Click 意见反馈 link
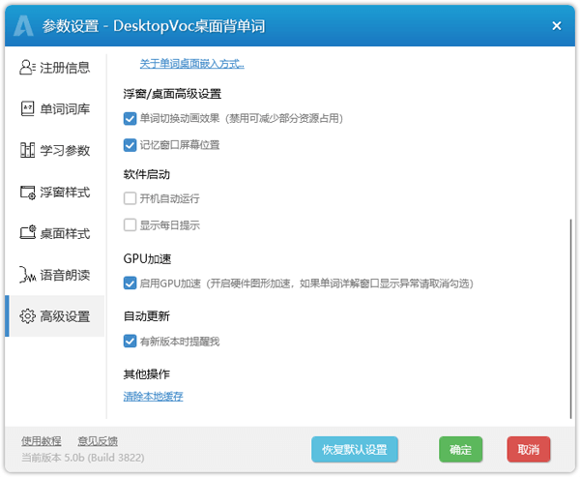The width and height of the screenshot is (580, 477). (98, 440)
